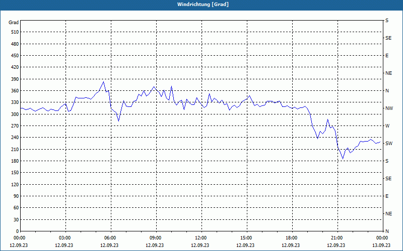
Task: Click the 00:00 label above 12.09.23
Action: coord(19,238)
